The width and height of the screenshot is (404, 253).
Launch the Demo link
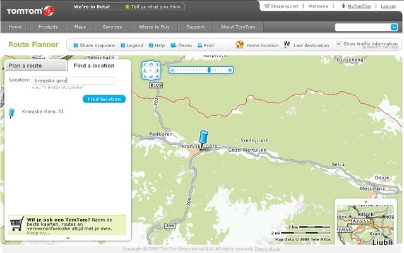coord(185,45)
